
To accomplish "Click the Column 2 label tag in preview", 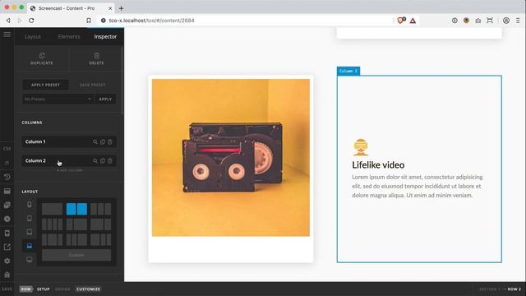I will coord(348,71).
